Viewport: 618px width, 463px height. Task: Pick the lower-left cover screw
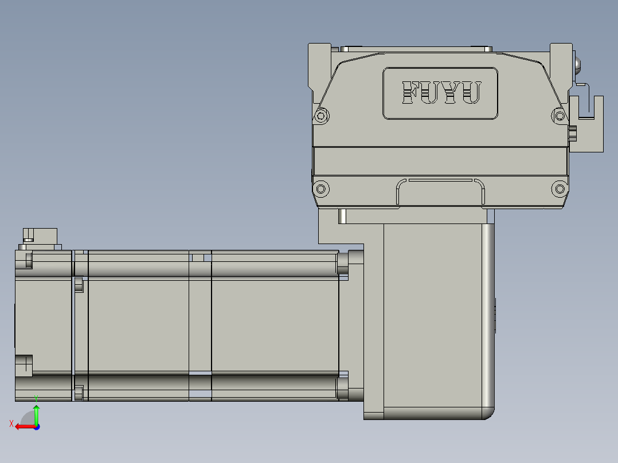pyautogui.click(x=321, y=189)
